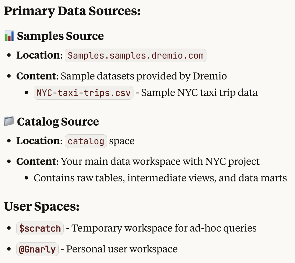Click the bold Content label under Catalog Source
The image size is (295, 263).
[36, 161]
